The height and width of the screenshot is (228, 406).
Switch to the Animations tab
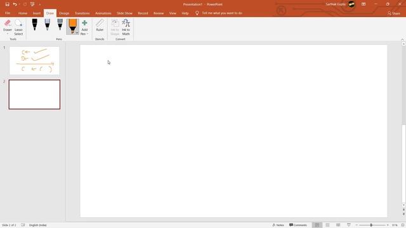click(x=103, y=13)
